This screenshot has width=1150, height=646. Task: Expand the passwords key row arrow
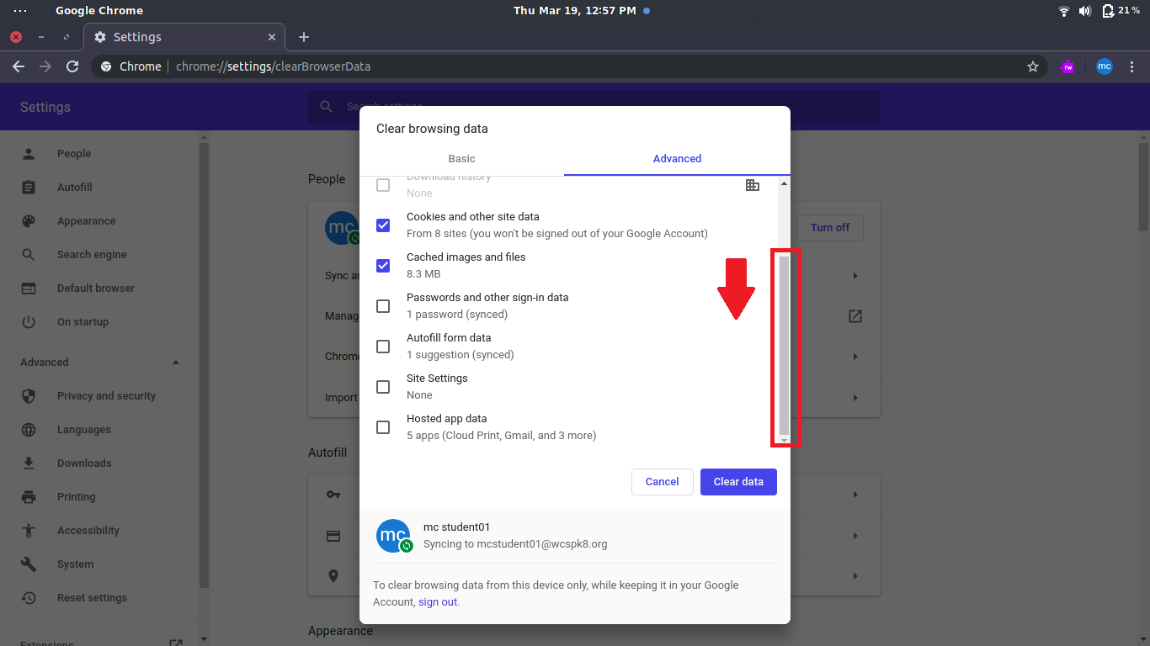pos(855,495)
